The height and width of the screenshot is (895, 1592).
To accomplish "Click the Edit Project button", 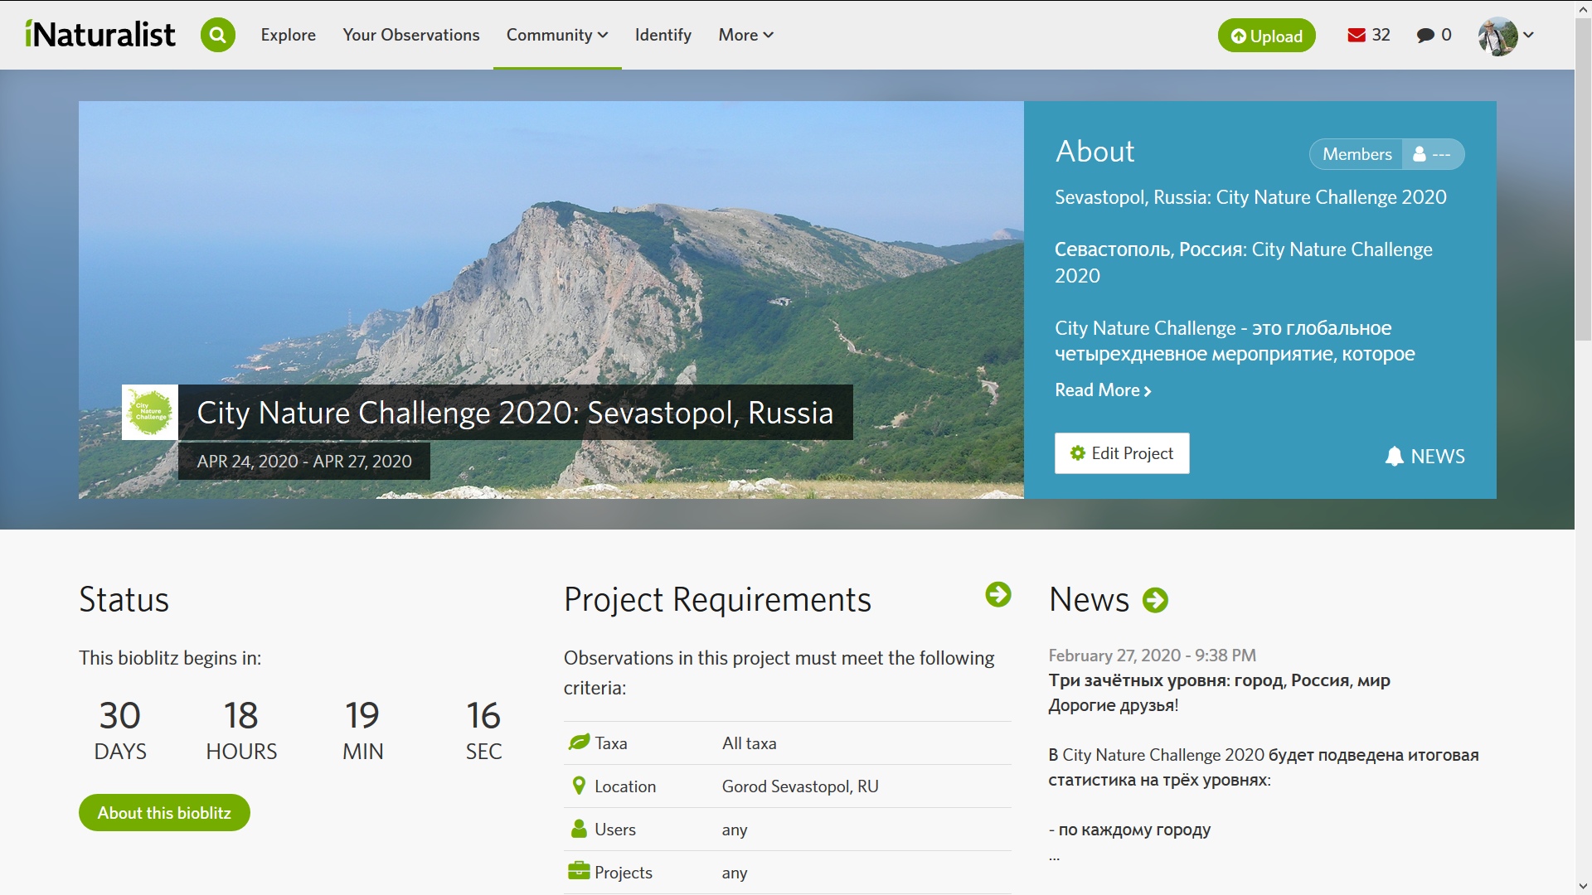I will click(x=1122, y=453).
